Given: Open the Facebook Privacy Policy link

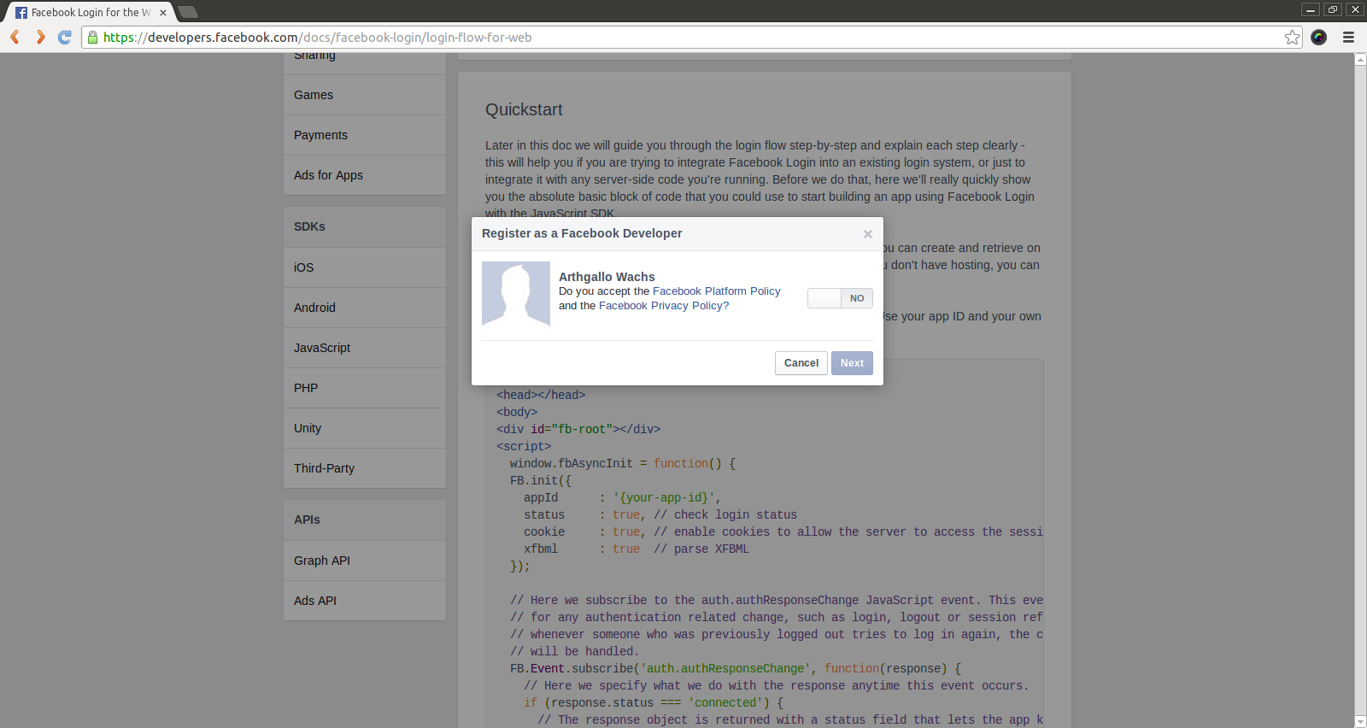Looking at the screenshot, I should (x=664, y=306).
